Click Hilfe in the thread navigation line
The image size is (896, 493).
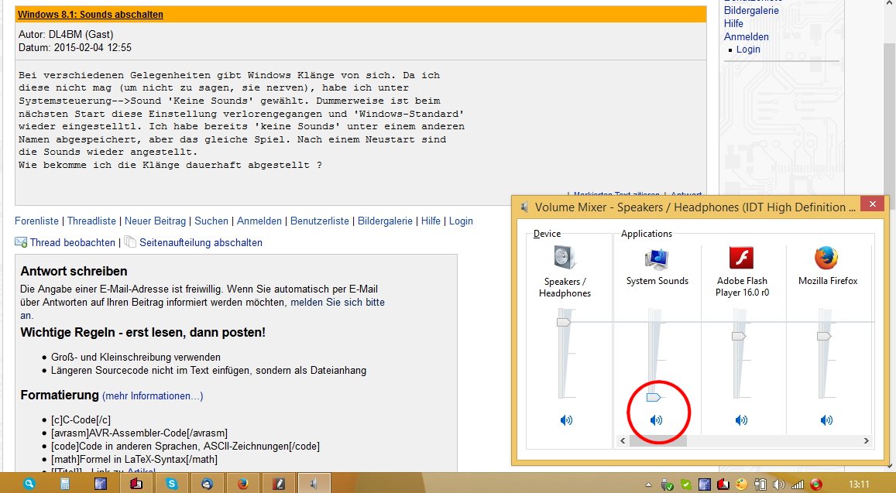(x=431, y=221)
